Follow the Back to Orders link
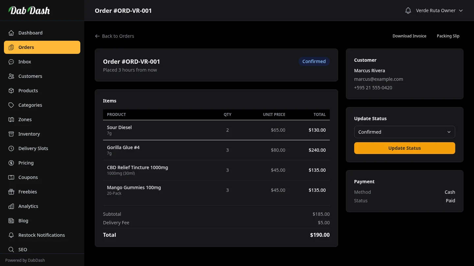474x266 pixels. 115,36
